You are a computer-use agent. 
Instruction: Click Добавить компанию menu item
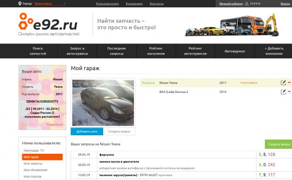point(274,51)
